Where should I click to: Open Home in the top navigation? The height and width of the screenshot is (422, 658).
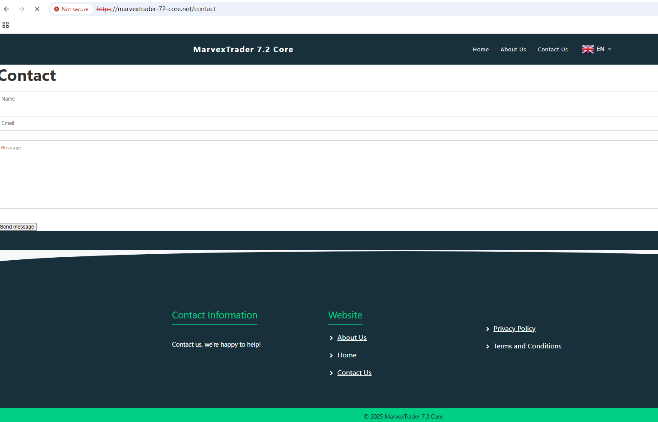pyautogui.click(x=481, y=50)
